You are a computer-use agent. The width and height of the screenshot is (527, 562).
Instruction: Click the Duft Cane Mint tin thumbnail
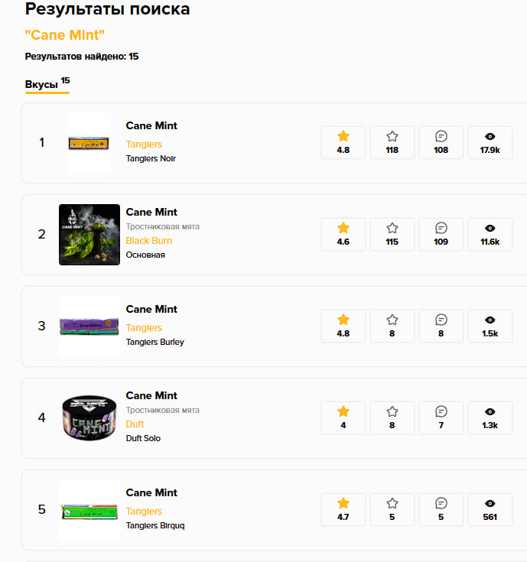(x=89, y=418)
